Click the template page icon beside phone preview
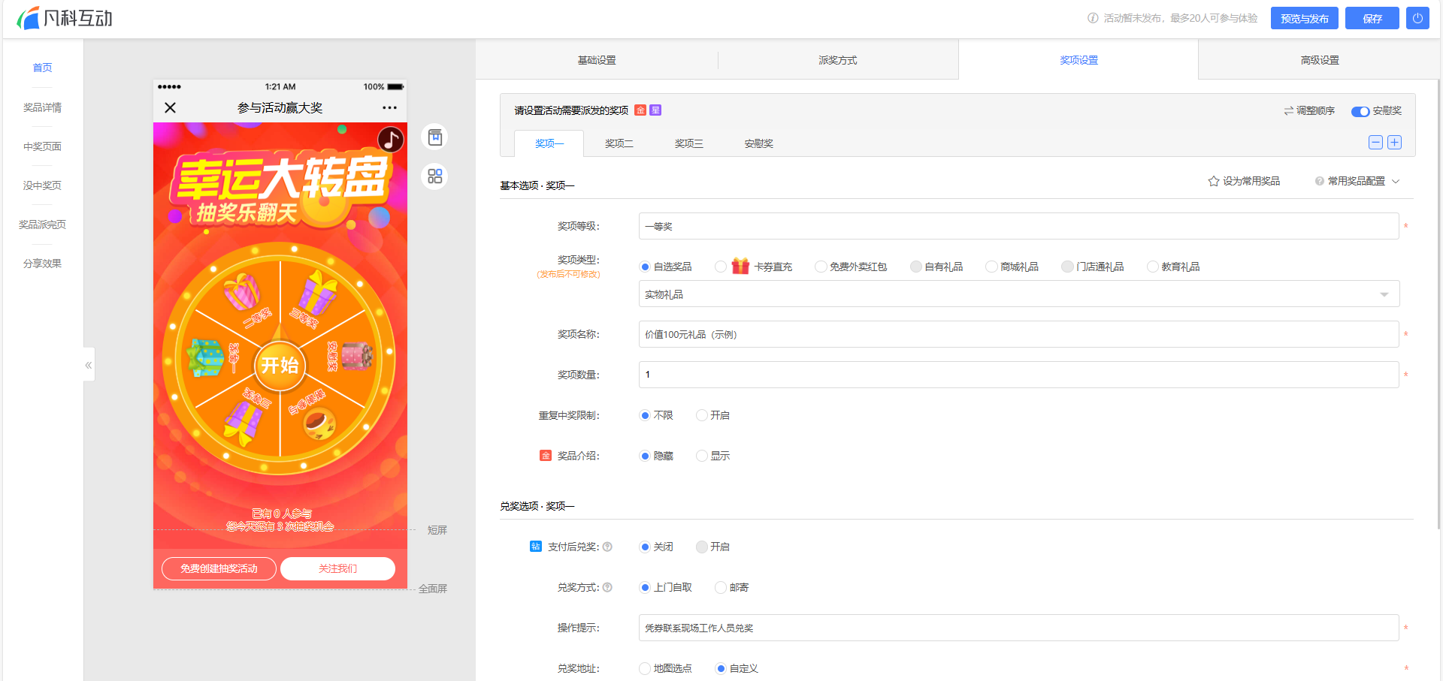The height and width of the screenshot is (681, 1443). (x=434, y=137)
